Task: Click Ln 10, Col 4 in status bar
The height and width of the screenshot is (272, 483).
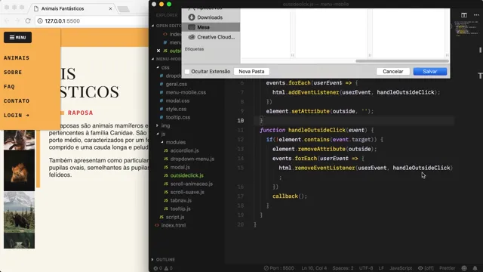Action: [314, 268]
